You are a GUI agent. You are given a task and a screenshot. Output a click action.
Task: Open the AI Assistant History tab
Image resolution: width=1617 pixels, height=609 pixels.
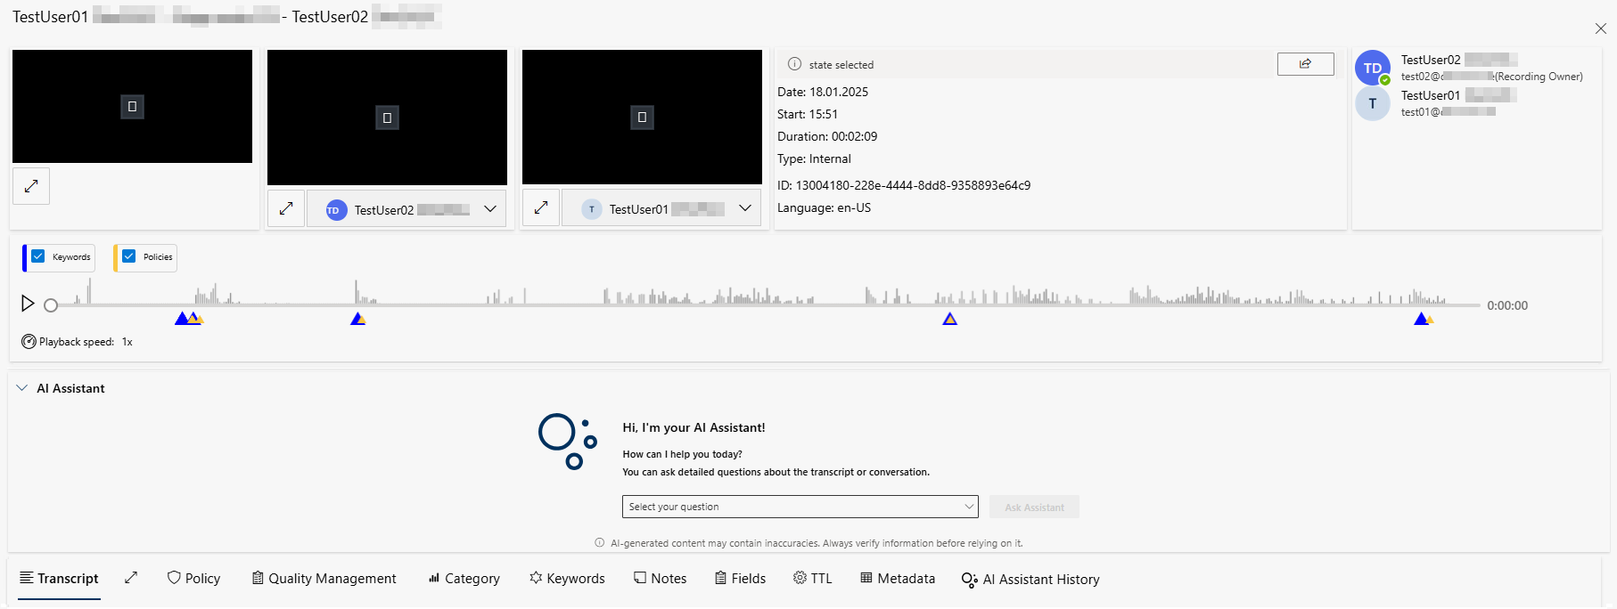click(x=1030, y=580)
